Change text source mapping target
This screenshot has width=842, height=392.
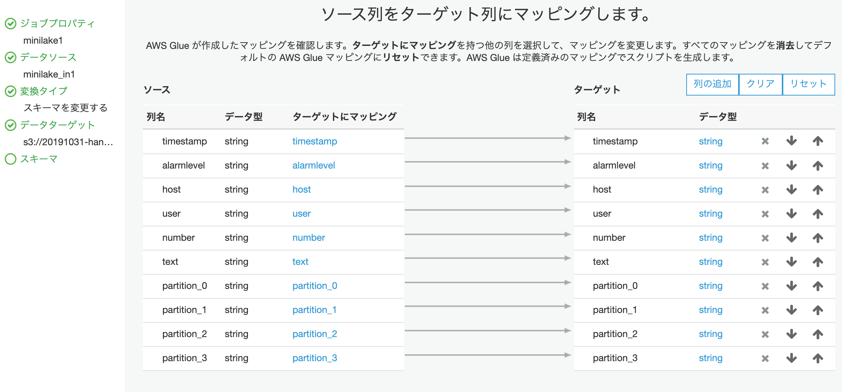[300, 261]
